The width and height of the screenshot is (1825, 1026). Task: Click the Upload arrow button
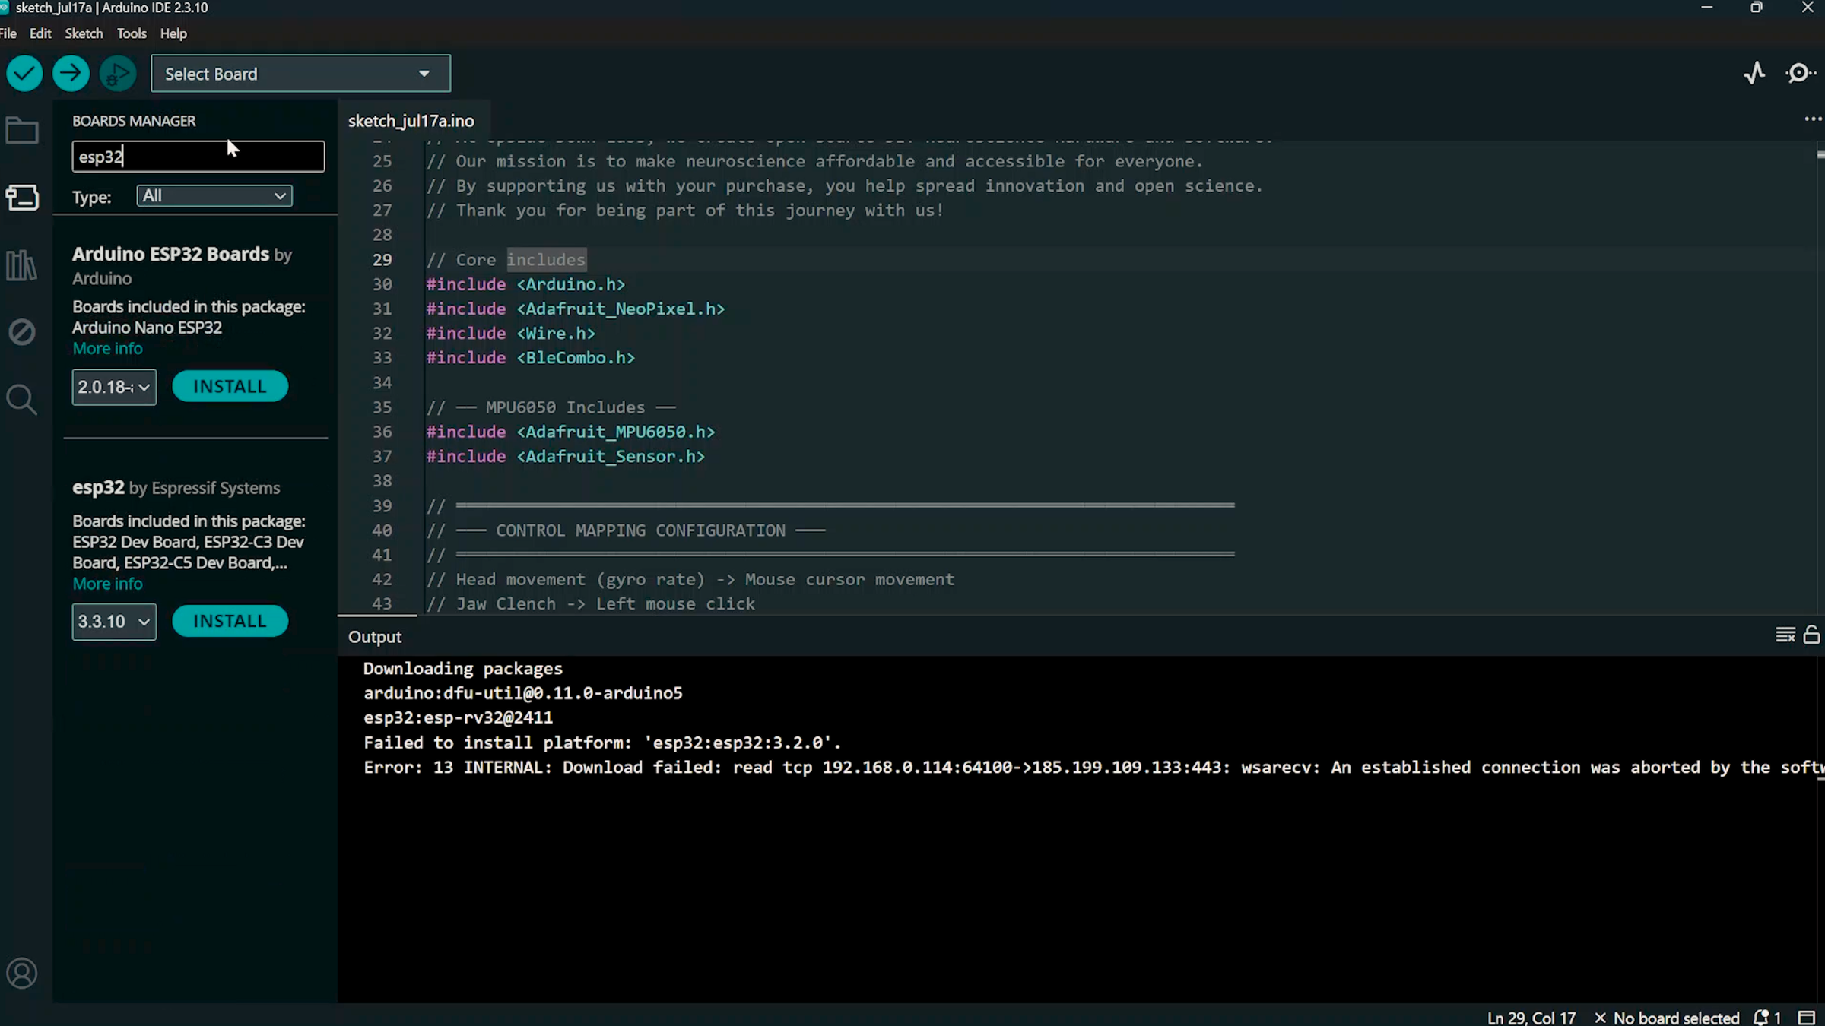click(x=71, y=74)
